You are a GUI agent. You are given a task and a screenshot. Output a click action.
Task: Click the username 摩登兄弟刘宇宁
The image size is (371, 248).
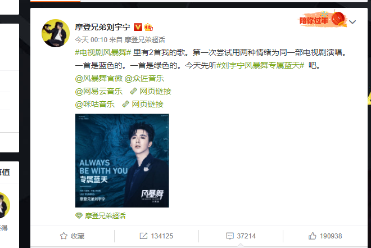coord(102,27)
